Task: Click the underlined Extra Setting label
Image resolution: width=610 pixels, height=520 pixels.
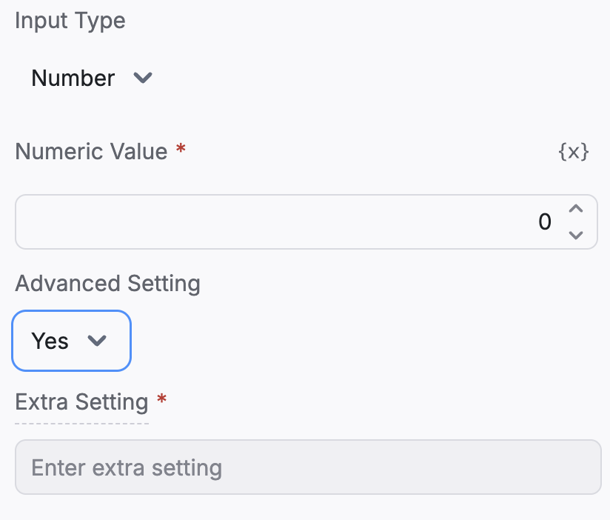Action: point(81,402)
